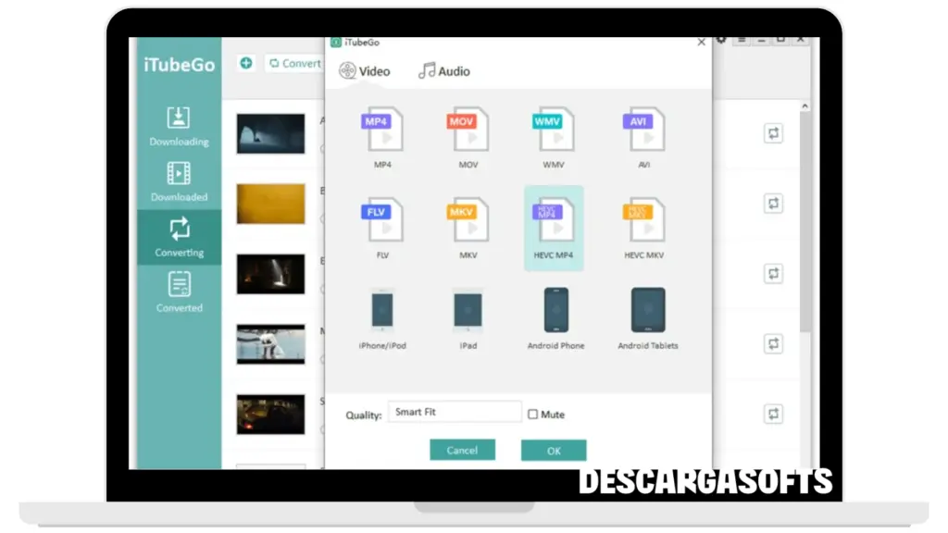Screen dimensions: 948x533
Task: Pick the Android Tablets device preset
Action: (x=647, y=311)
